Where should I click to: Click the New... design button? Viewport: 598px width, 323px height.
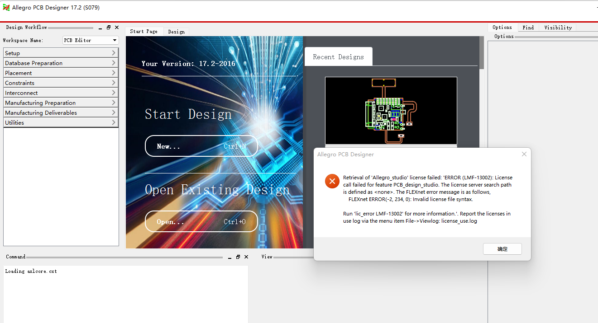tap(201, 146)
